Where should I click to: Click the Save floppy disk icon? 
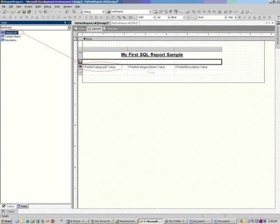click(24, 12)
